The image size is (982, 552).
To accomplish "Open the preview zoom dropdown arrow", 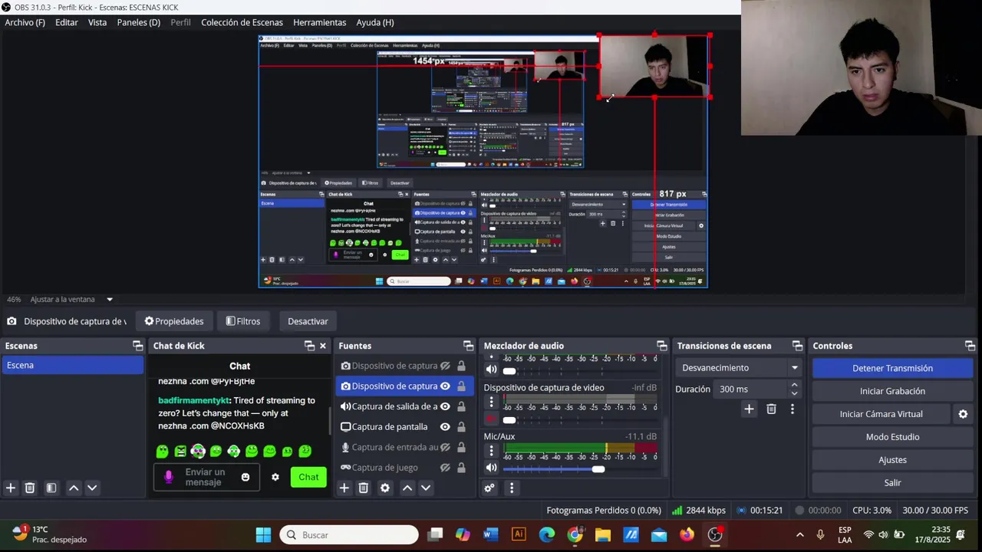I will tap(110, 300).
